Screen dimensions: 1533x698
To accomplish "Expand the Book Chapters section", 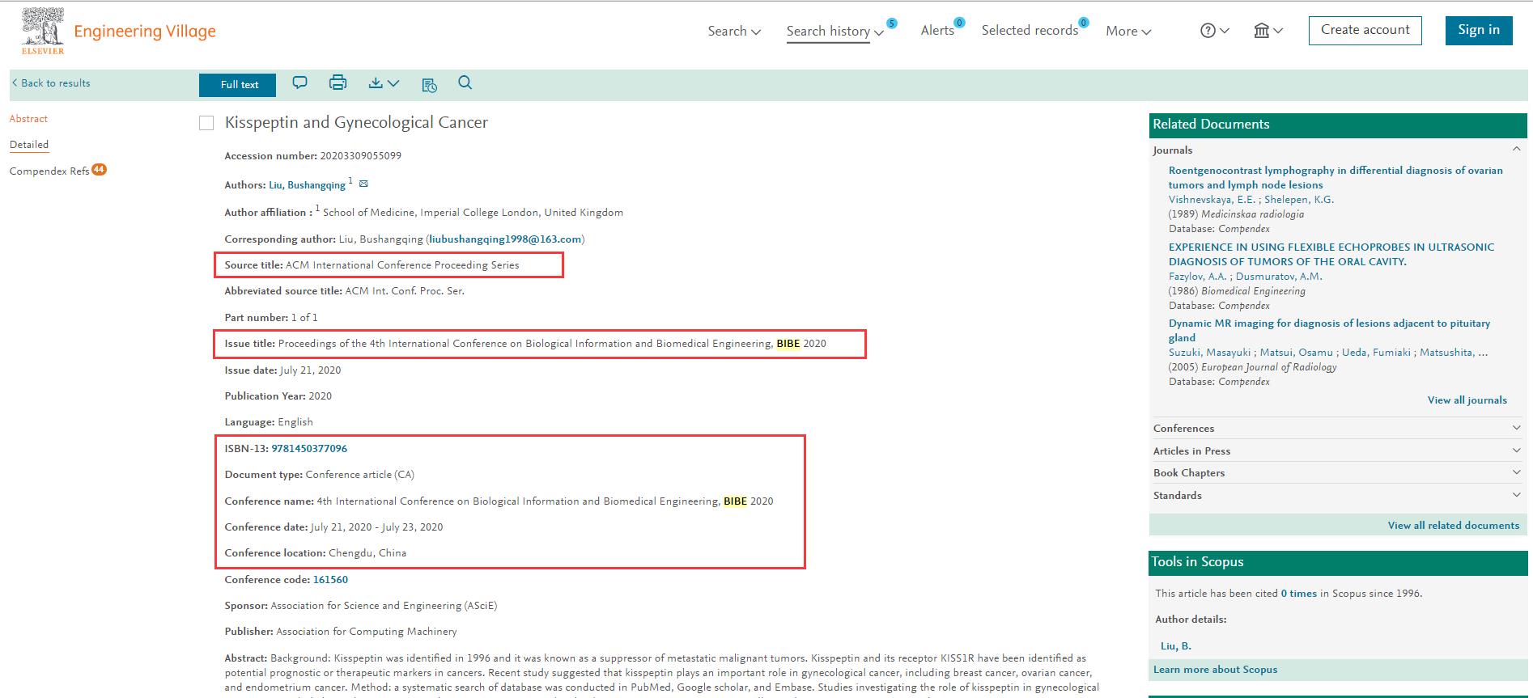I will [x=1517, y=472].
